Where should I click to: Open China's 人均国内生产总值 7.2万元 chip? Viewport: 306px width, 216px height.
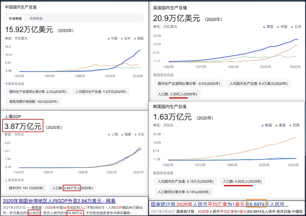(x=101, y=92)
